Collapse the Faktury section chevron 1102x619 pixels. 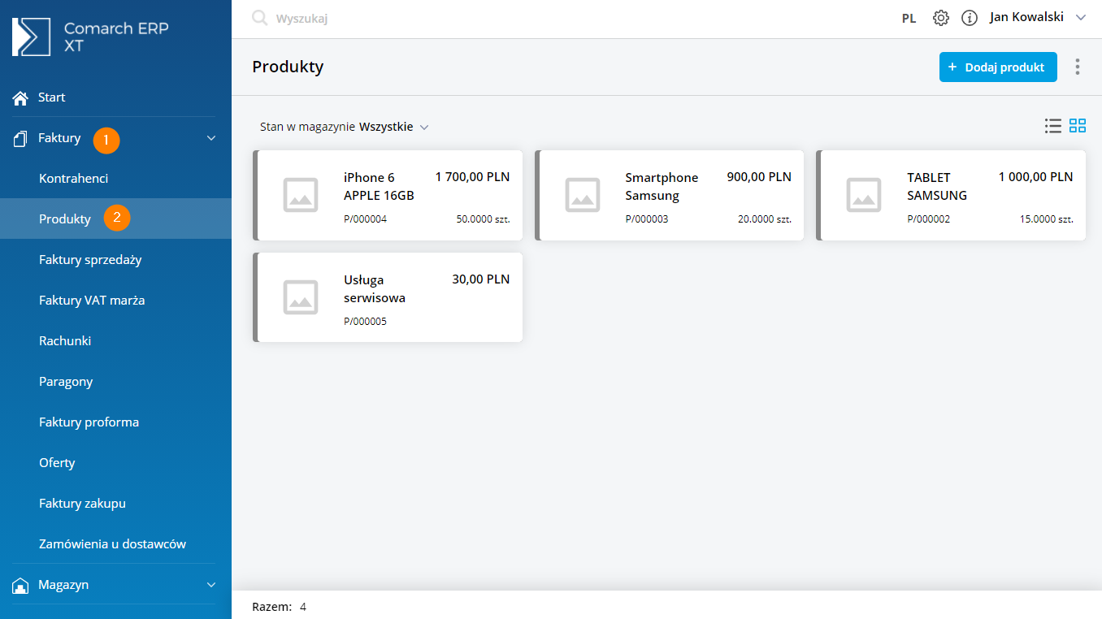click(x=211, y=138)
